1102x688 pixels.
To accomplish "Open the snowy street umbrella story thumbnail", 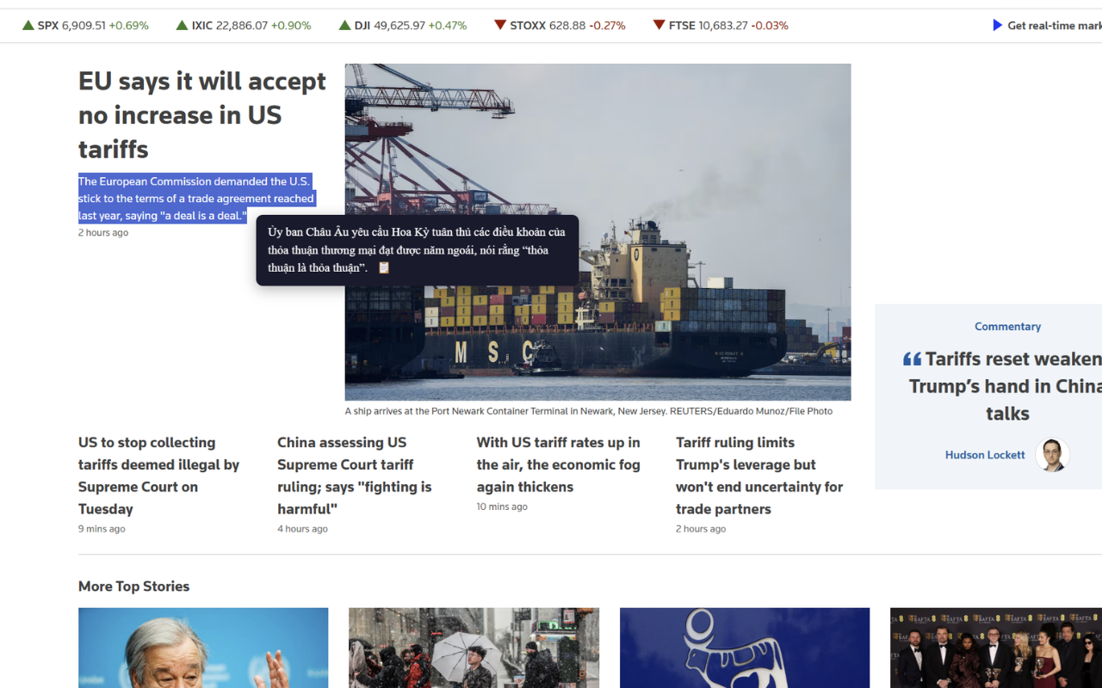I will [x=474, y=648].
